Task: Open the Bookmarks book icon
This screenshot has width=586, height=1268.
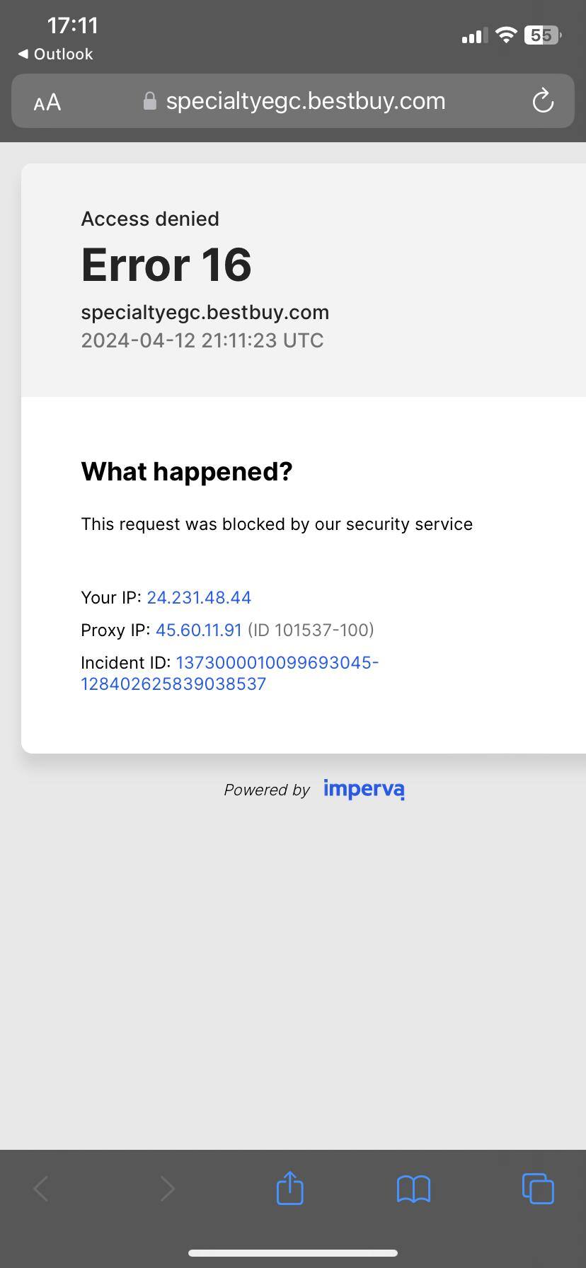Action: [413, 1189]
